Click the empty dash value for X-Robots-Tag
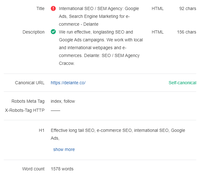The width and height of the screenshot is (200, 176). (55, 111)
